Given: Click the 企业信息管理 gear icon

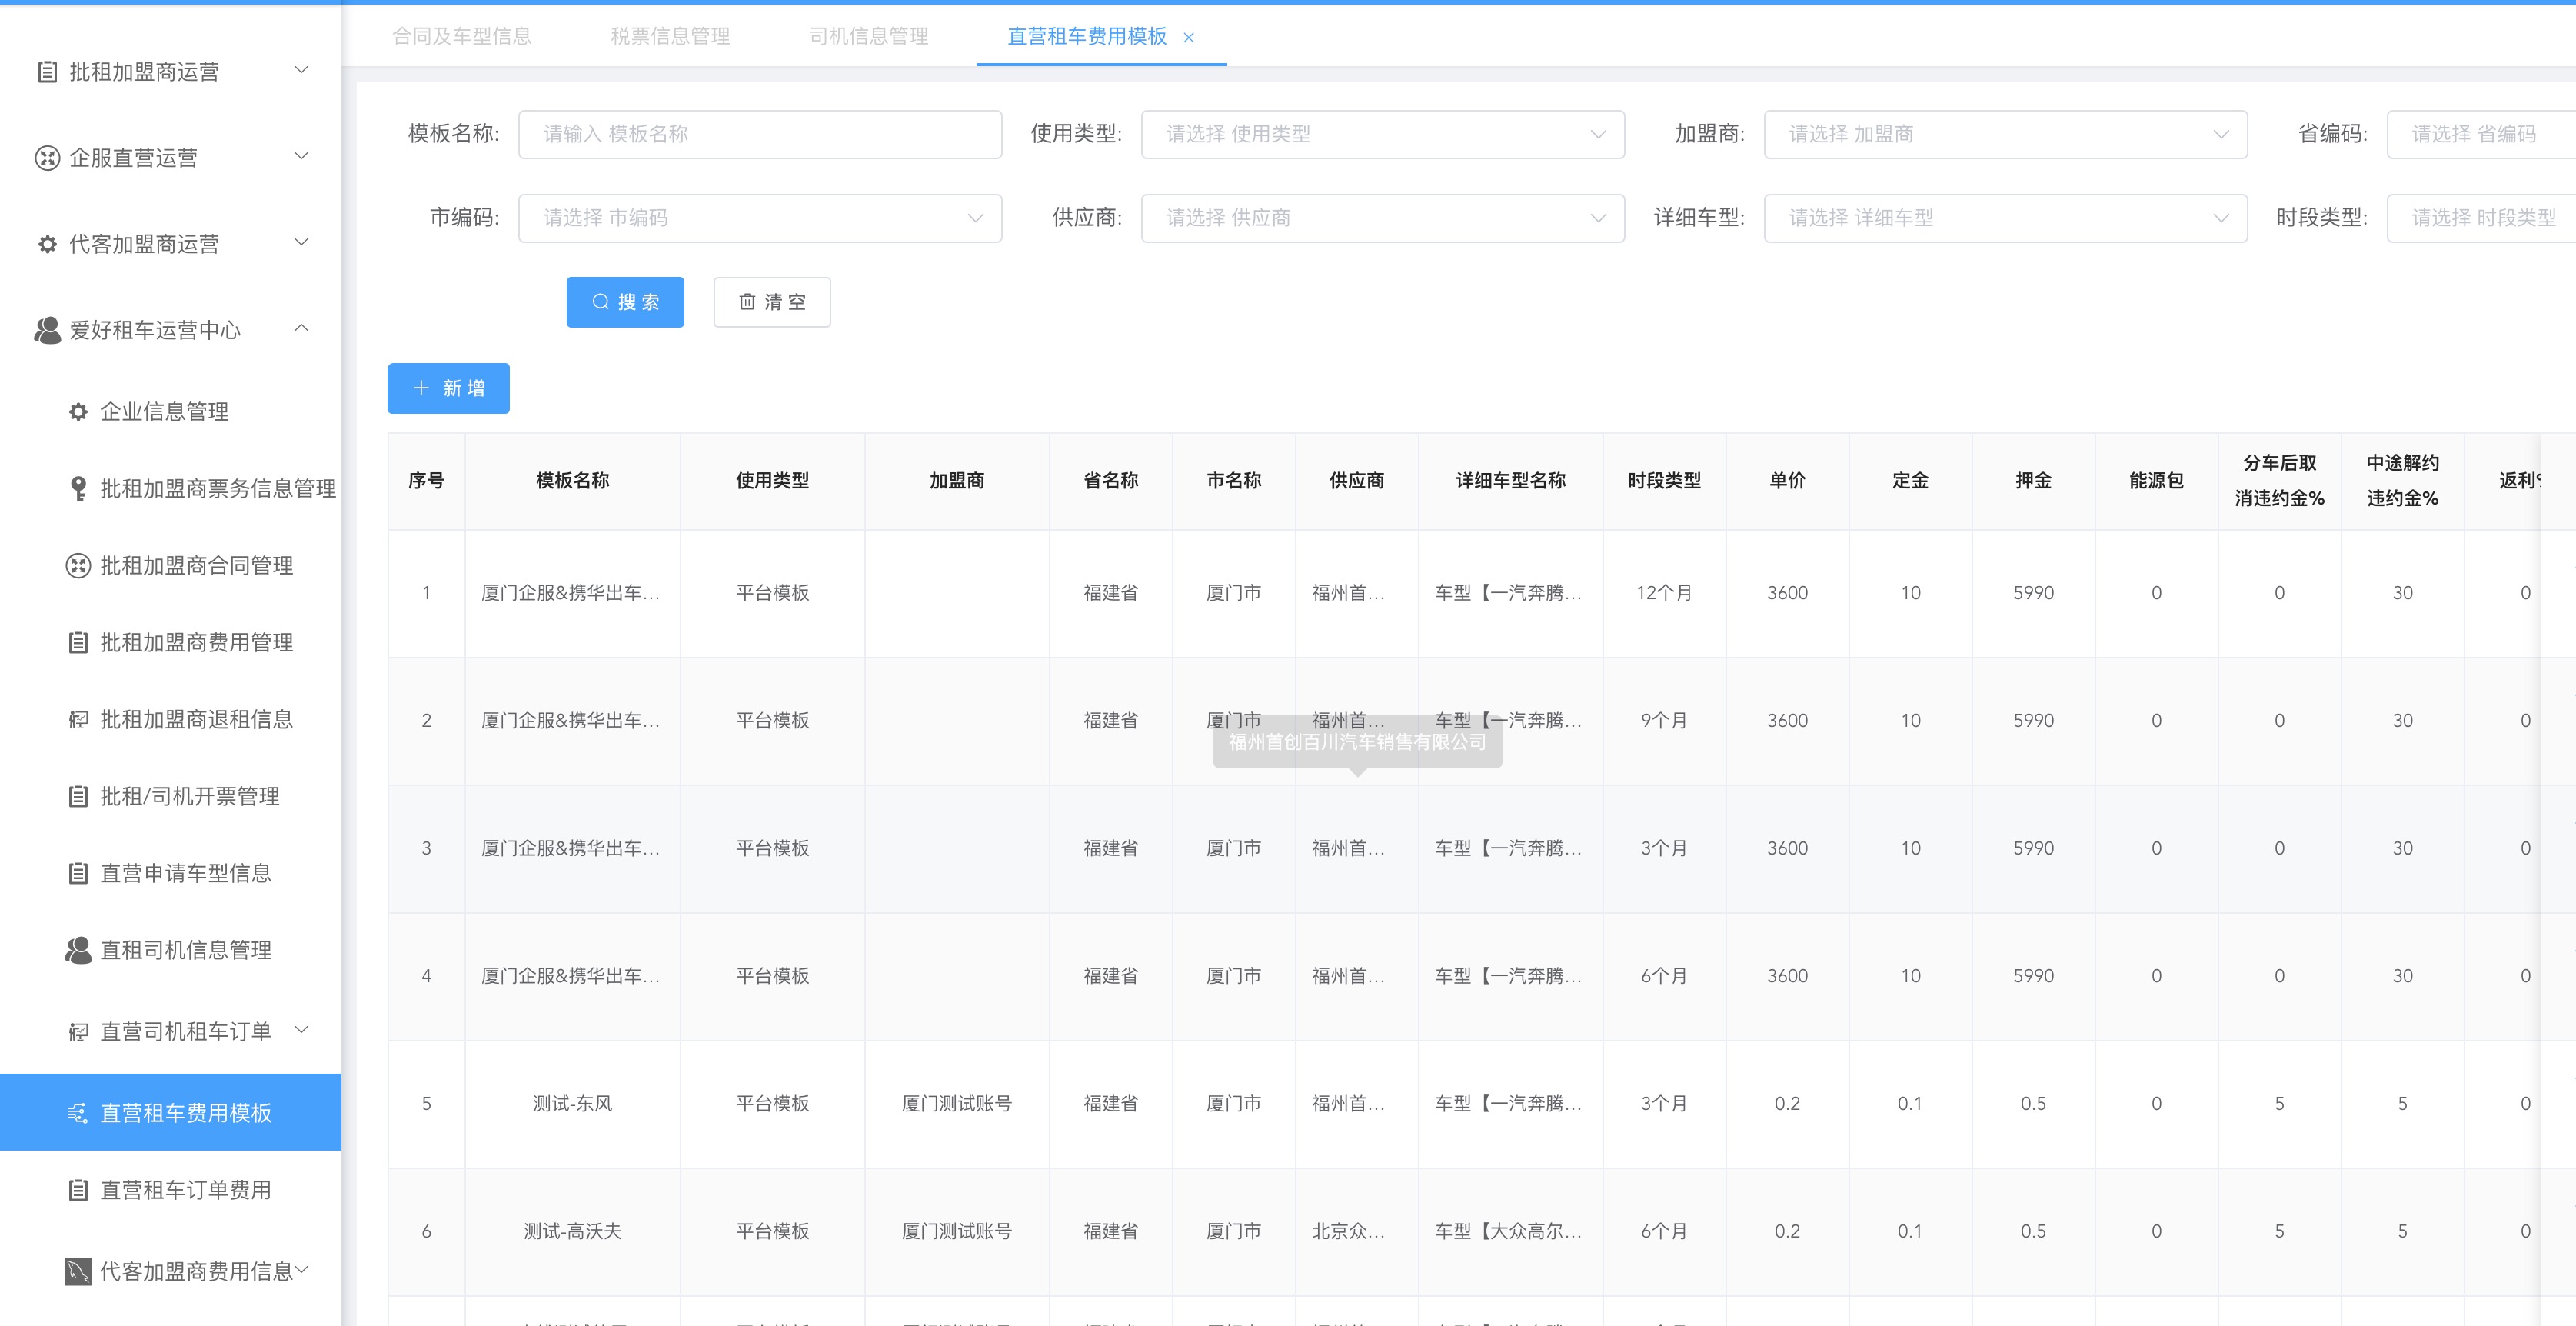Looking at the screenshot, I should click(x=78, y=412).
